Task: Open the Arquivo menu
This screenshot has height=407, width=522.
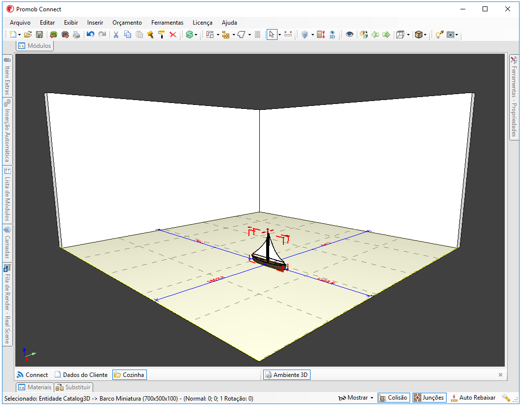Action: tap(20, 23)
